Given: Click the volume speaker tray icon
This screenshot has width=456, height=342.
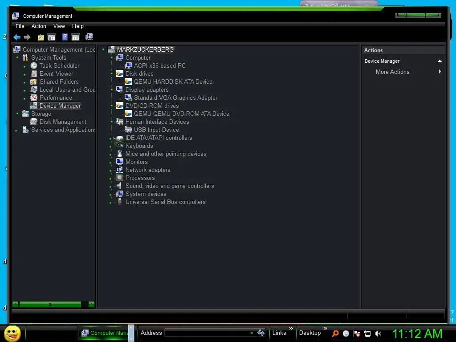Looking at the screenshot, I should 378,334.
